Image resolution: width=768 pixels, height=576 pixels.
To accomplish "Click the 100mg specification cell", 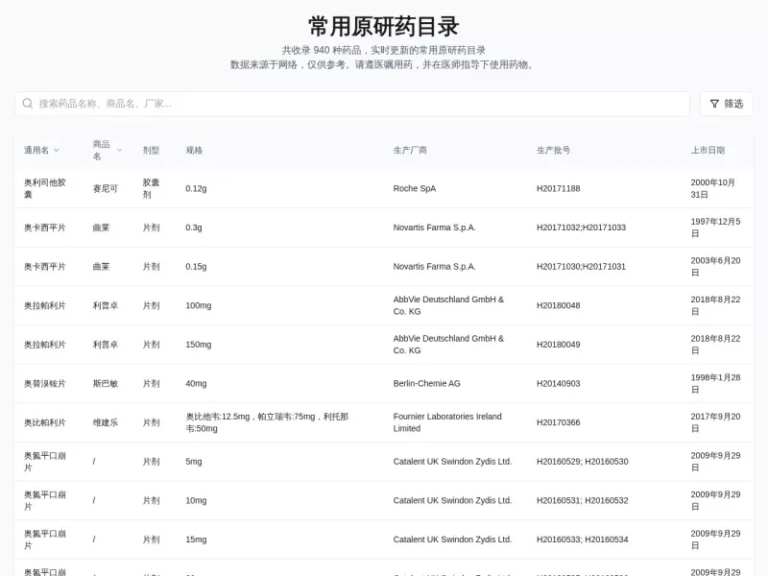I will pyautogui.click(x=199, y=305).
